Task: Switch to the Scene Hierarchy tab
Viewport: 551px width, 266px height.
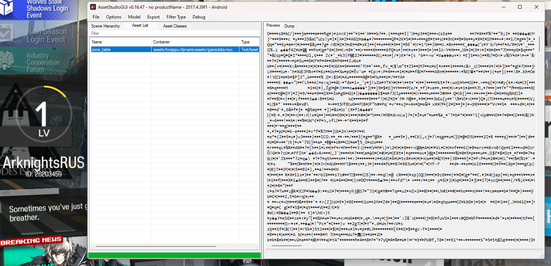Action: click(x=105, y=26)
